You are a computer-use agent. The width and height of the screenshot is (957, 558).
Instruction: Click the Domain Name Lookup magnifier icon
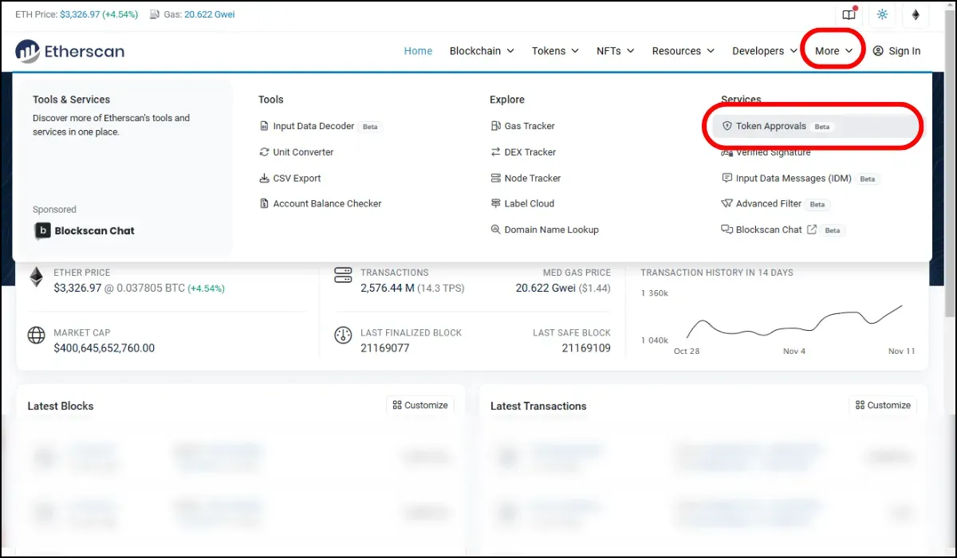click(x=496, y=230)
